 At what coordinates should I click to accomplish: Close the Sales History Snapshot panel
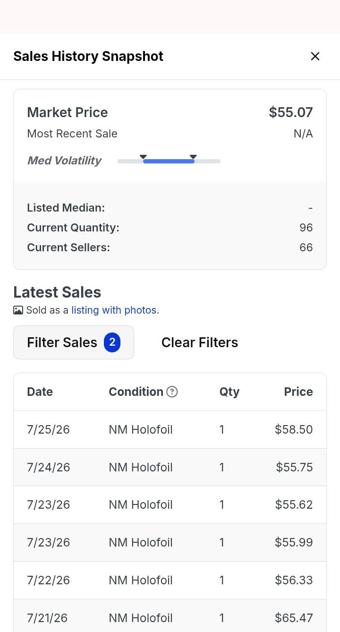click(x=315, y=56)
